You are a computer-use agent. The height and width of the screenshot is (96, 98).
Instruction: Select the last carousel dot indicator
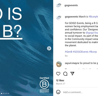9,93
